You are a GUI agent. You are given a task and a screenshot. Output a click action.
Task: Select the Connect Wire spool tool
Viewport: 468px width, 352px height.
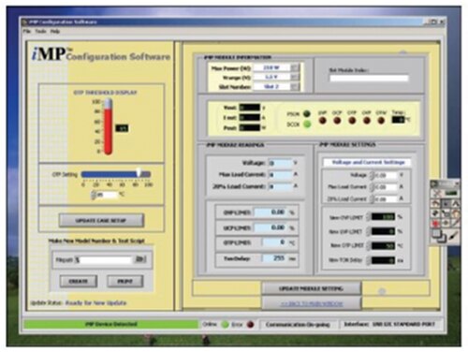click(436, 213)
